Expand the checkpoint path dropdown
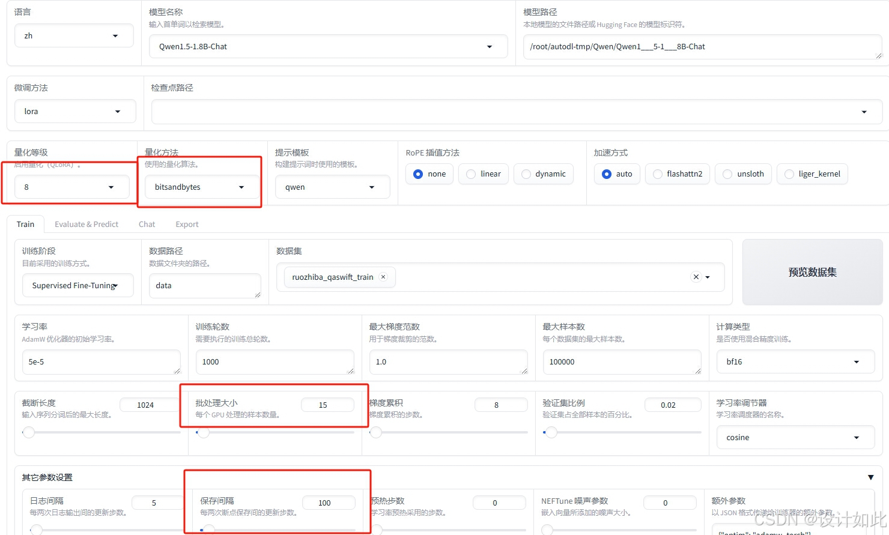 [864, 112]
